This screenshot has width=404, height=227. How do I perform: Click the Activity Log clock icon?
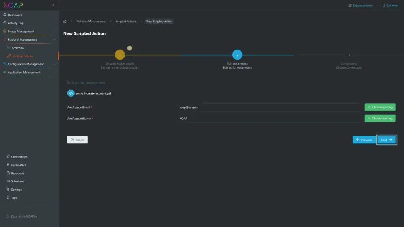coord(5,23)
